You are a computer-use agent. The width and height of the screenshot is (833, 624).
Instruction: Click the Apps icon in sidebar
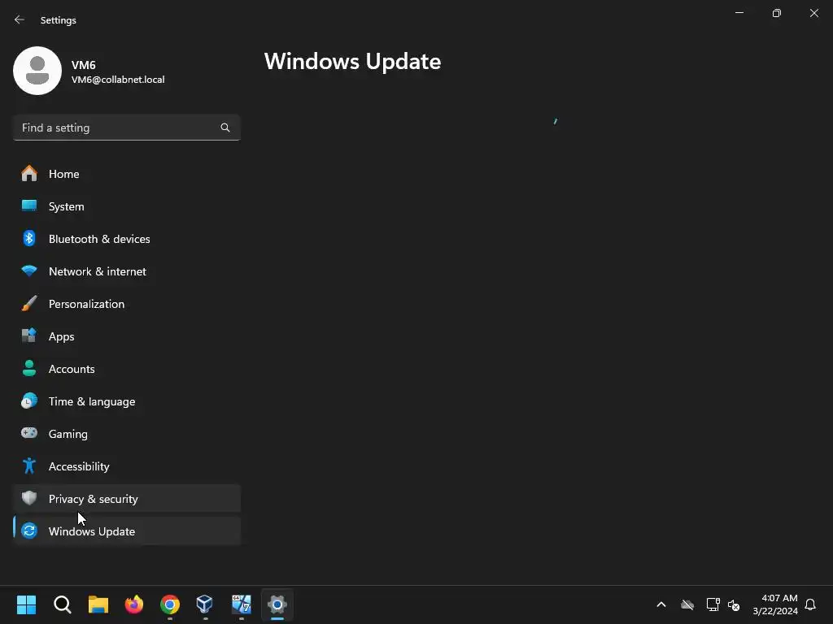tap(29, 336)
